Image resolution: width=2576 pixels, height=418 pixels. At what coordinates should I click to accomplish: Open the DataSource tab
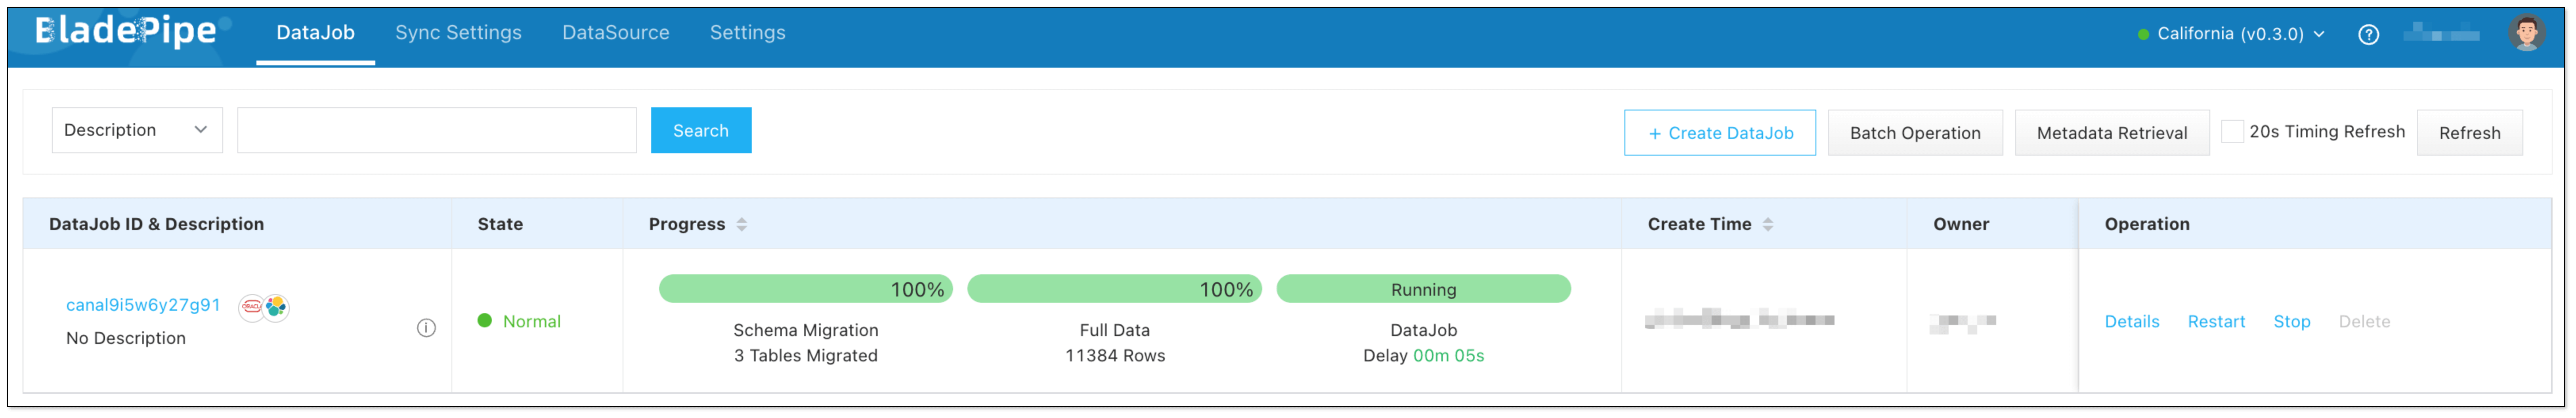(x=615, y=33)
